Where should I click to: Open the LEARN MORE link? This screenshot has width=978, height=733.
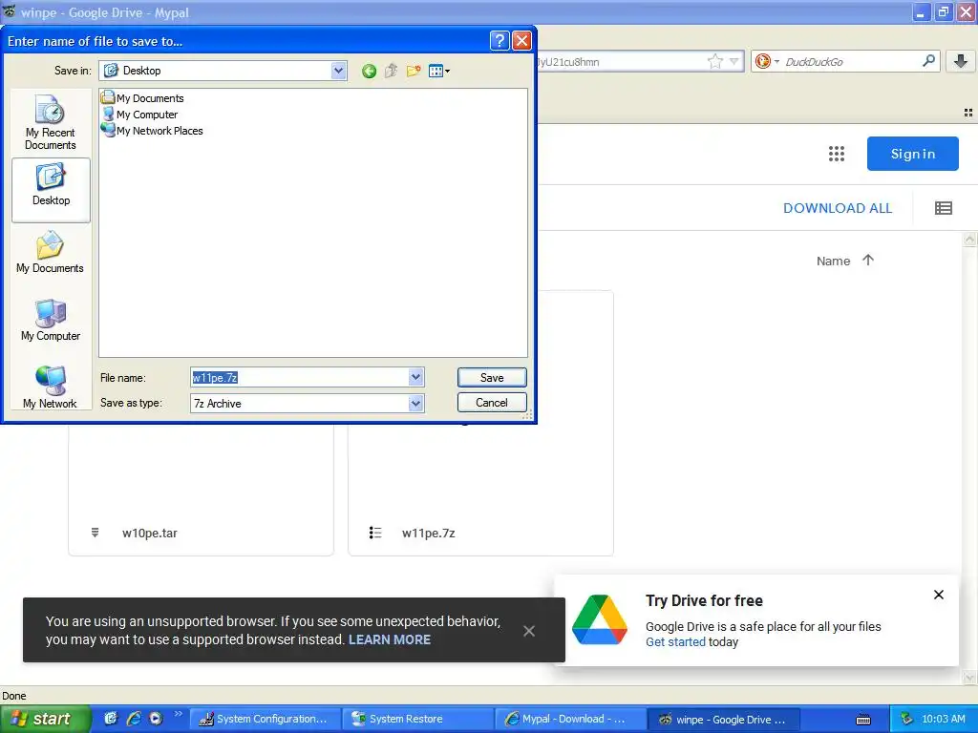click(390, 639)
